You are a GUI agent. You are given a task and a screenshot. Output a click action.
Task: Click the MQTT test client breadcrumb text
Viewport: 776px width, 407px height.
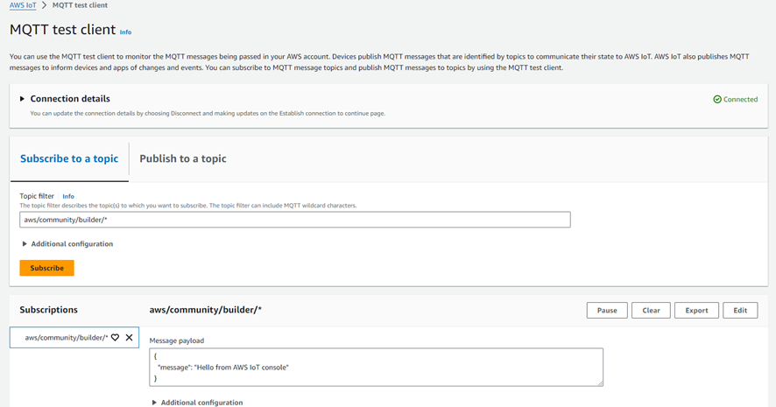tap(80, 5)
